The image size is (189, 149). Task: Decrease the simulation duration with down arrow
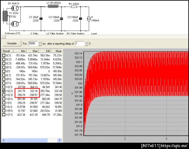click(x=40, y=45)
